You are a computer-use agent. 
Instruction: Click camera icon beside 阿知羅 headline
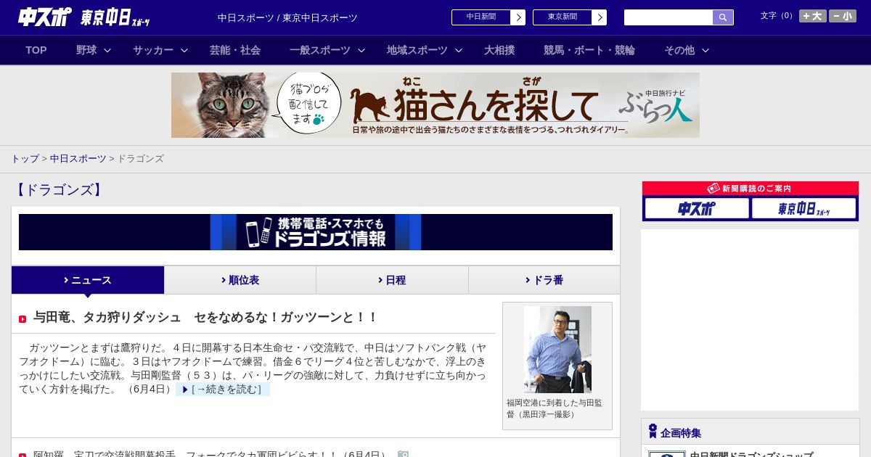point(403,454)
